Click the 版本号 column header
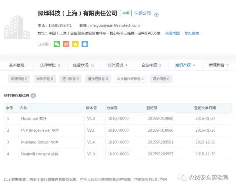The width and height of the screenshot is (236, 188). click(x=91, y=108)
